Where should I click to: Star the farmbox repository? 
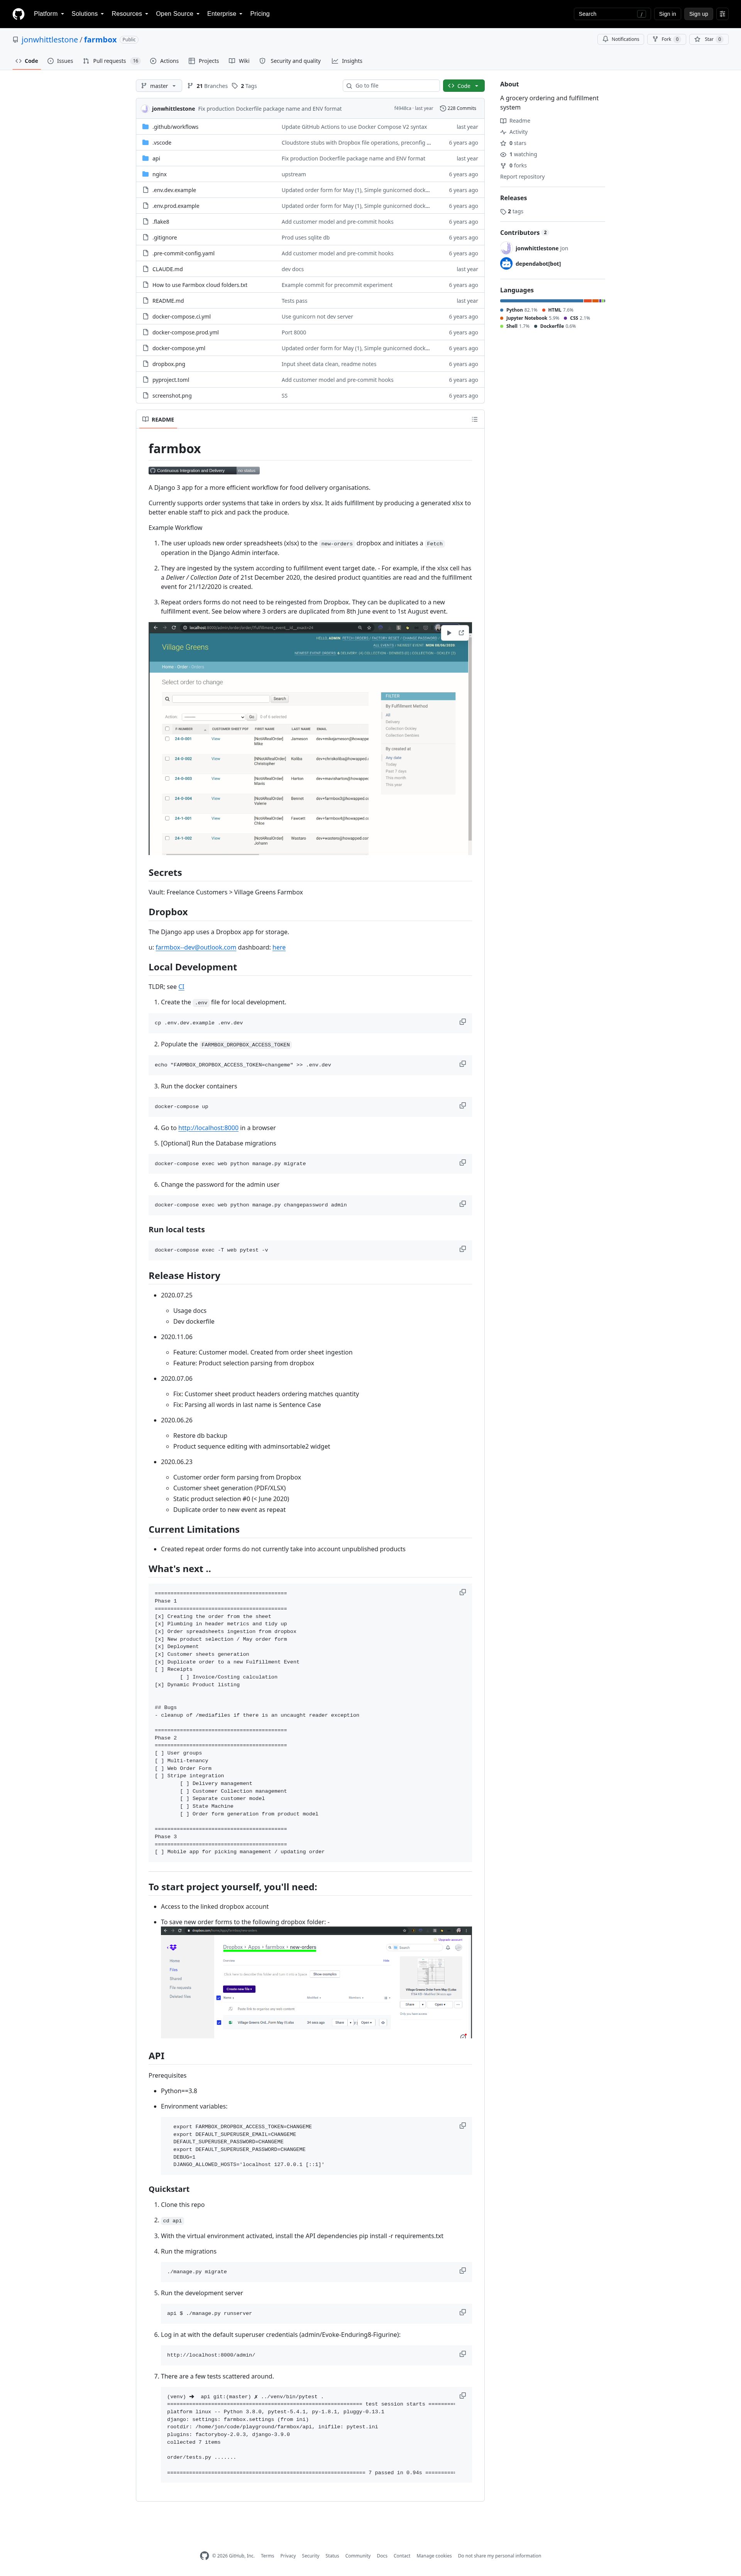(x=708, y=39)
